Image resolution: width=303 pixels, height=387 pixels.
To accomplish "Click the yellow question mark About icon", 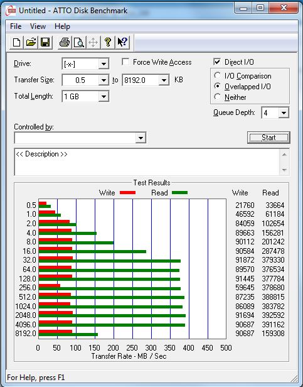I will (107, 43).
